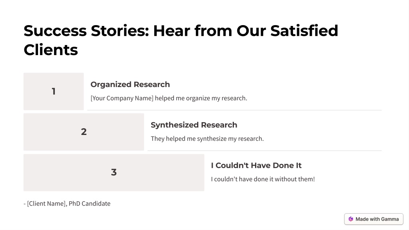Image resolution: width=409 pixels, height=230 pixels.
Task: Click the number 2 digit
Action: pyautogui.click(x=84, y=132)
